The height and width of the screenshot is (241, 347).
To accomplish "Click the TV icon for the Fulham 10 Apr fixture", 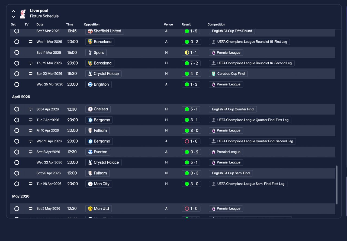I will pos(31,131).
